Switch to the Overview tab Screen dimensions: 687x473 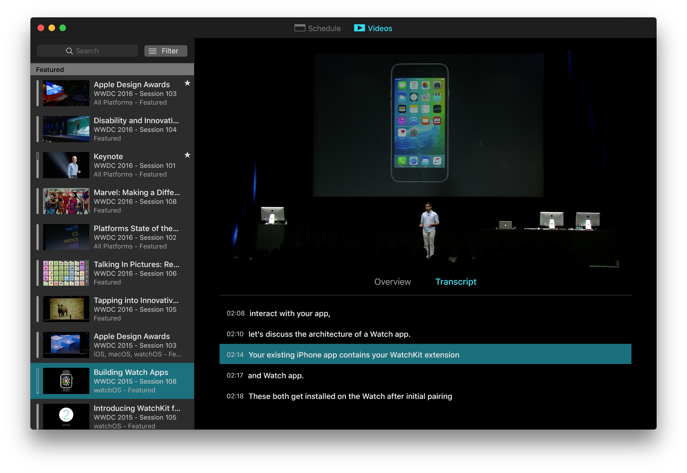392,281
